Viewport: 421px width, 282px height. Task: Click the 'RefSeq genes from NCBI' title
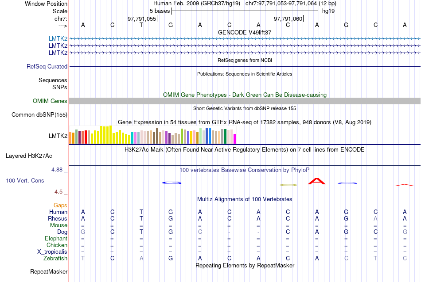245,60
